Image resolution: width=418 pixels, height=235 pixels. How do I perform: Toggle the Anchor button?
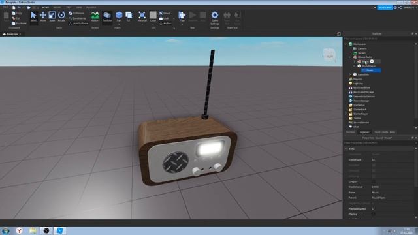coord(165,23)
